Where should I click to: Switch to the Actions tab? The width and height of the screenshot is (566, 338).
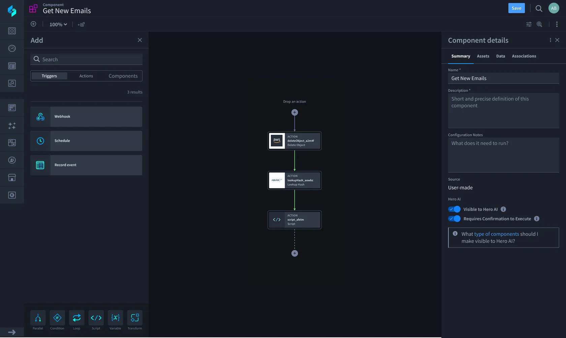[86, 76]
